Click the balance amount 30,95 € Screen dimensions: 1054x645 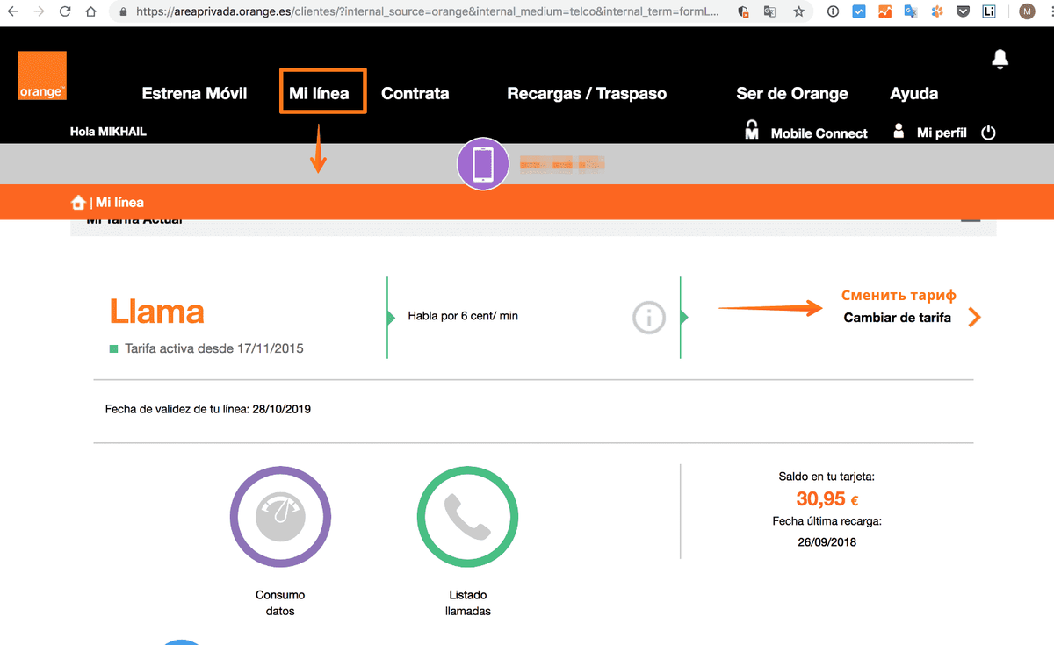[827, 499]
